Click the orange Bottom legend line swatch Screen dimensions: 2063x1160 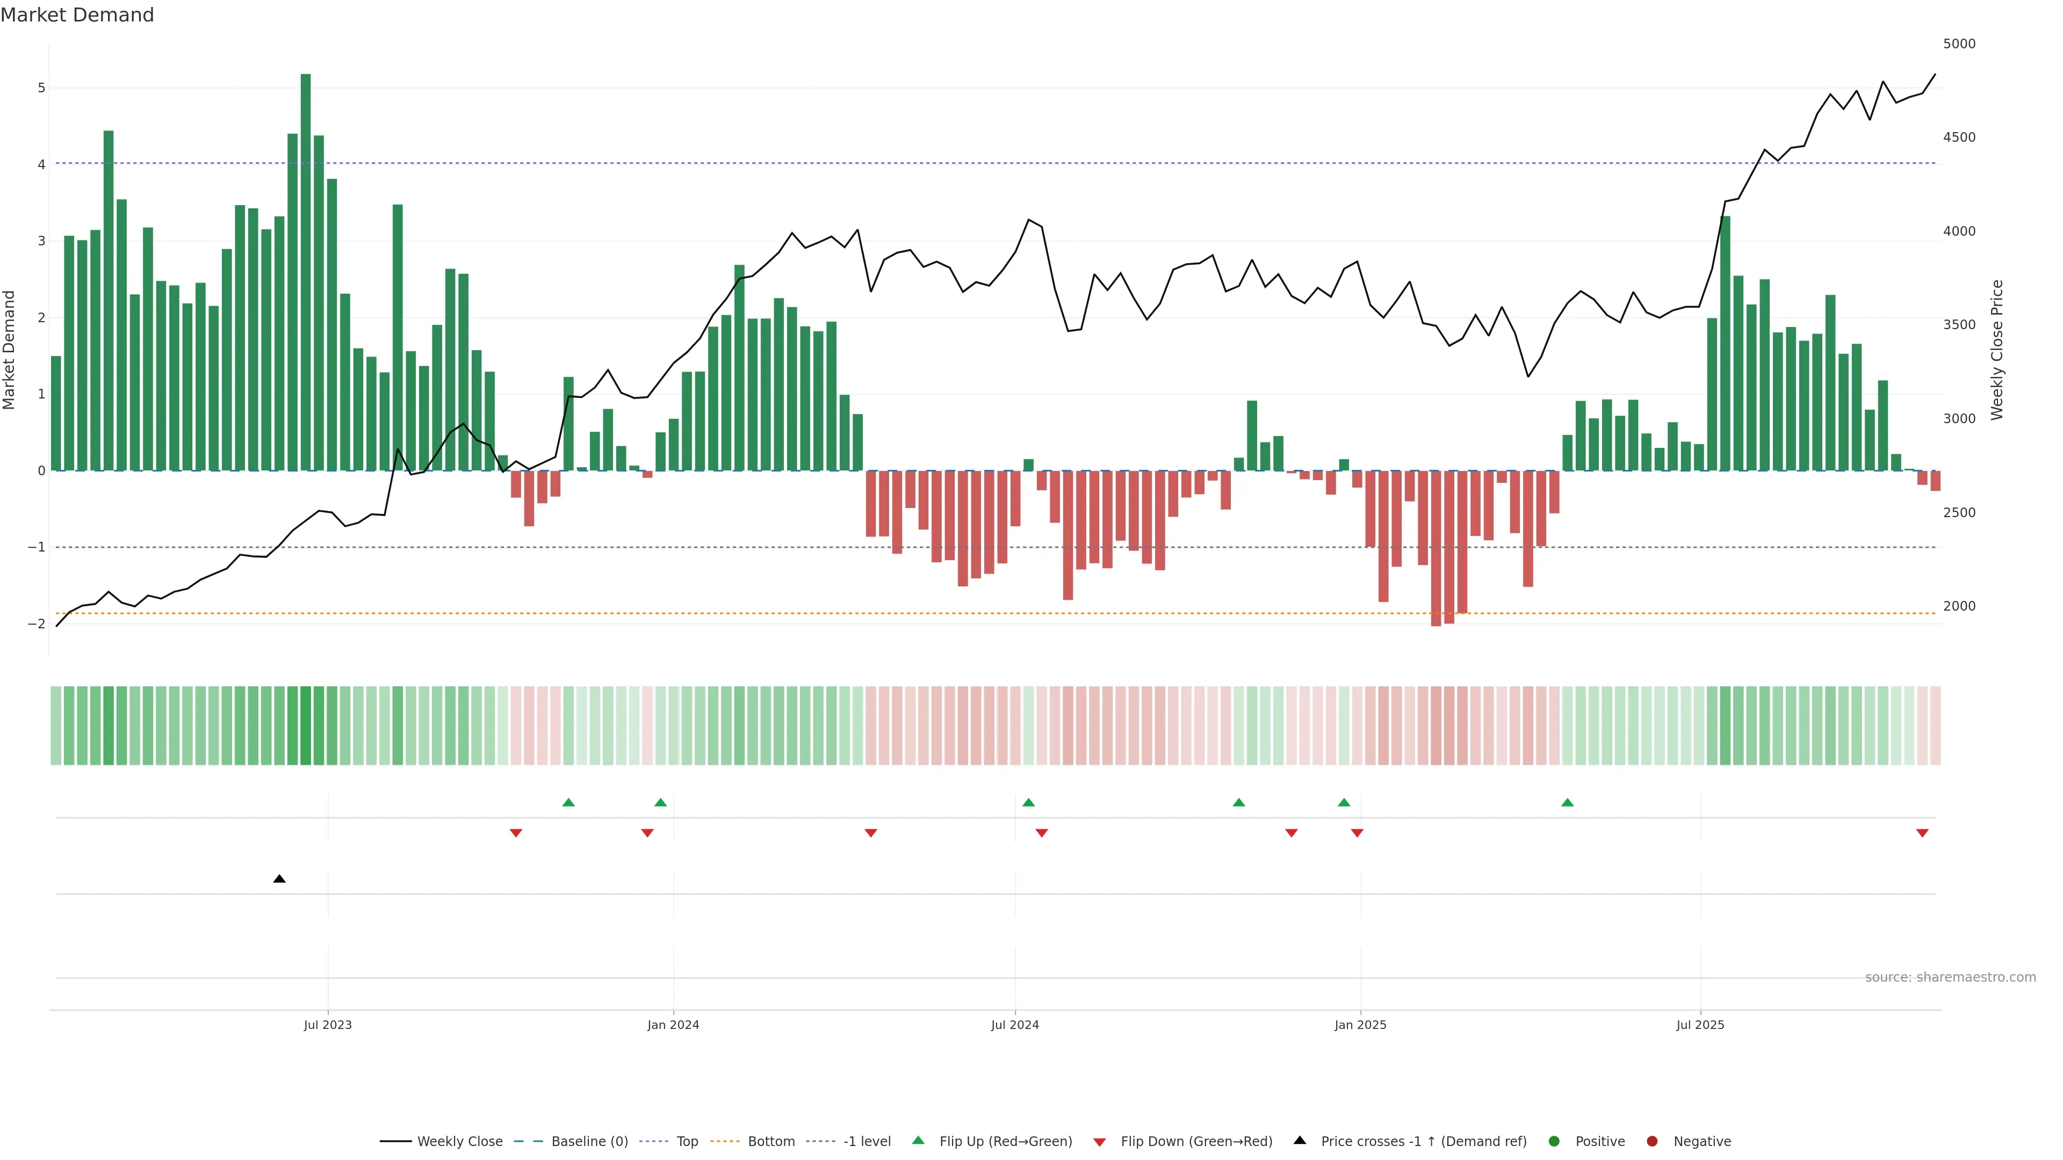point(725,1141)
